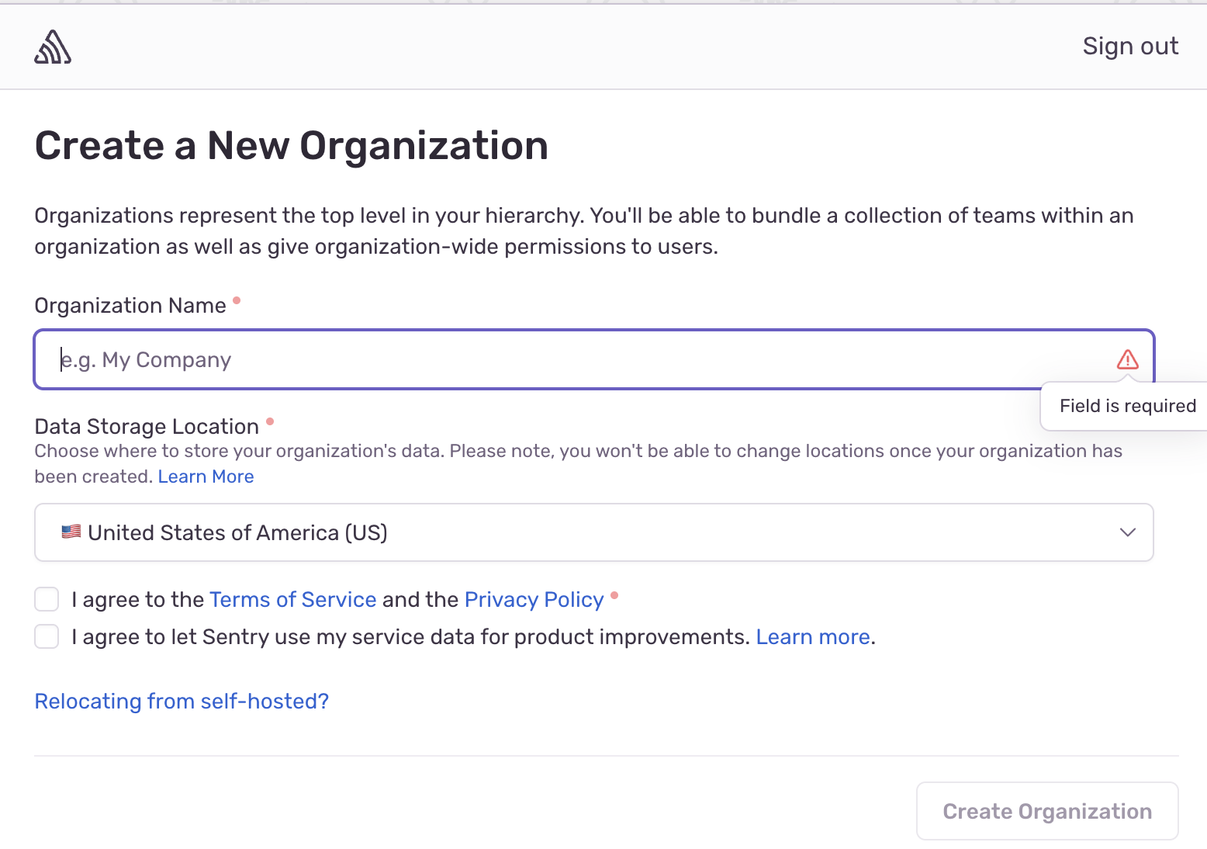Click the Organization Name field label
This screenshot has width=1207, height=849.
click(x=130, y=306)
